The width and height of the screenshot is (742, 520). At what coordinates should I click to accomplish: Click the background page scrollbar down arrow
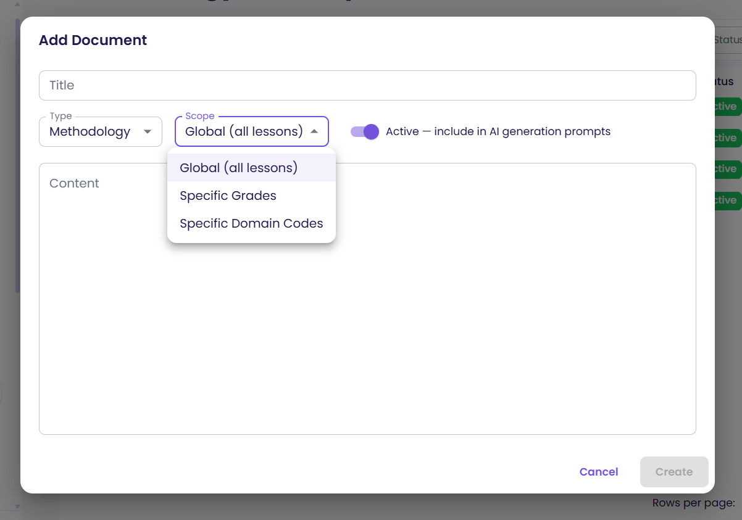[x=17, y=506]
